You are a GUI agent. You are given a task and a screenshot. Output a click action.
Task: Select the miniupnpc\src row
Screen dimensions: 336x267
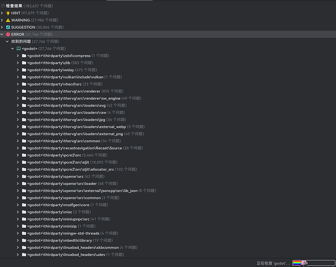coord(168,219)
